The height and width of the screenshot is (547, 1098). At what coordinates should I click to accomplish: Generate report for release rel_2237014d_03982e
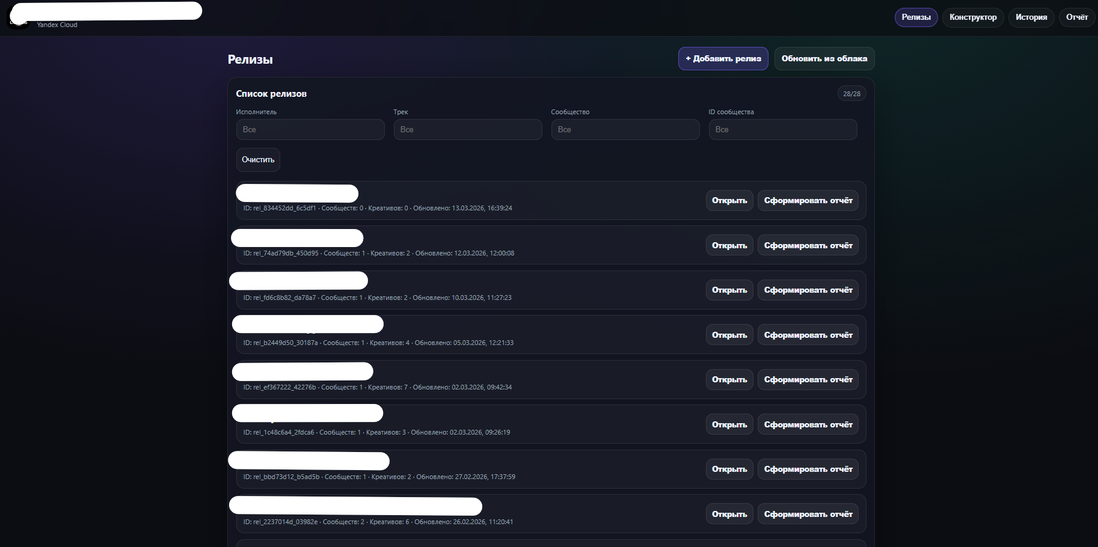point(808,514)
